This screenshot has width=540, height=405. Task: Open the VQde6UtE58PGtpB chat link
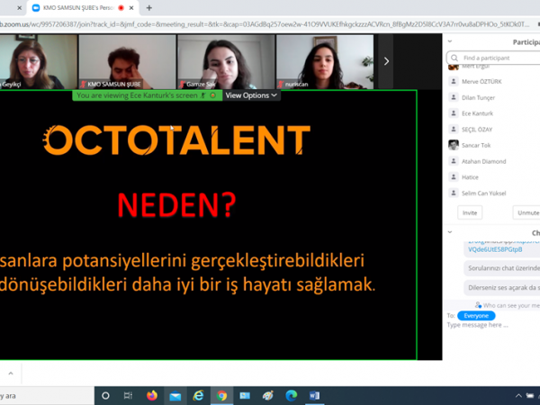pyautogui.click(x=495, y=249)
